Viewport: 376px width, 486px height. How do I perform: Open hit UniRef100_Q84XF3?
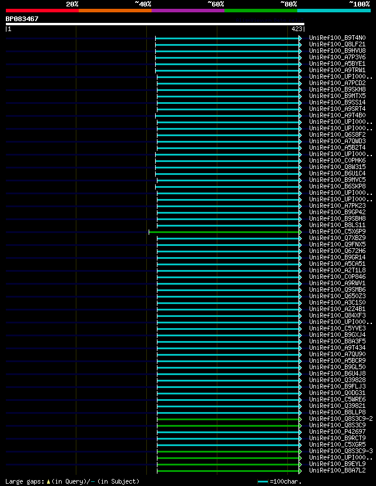(337, 316)
